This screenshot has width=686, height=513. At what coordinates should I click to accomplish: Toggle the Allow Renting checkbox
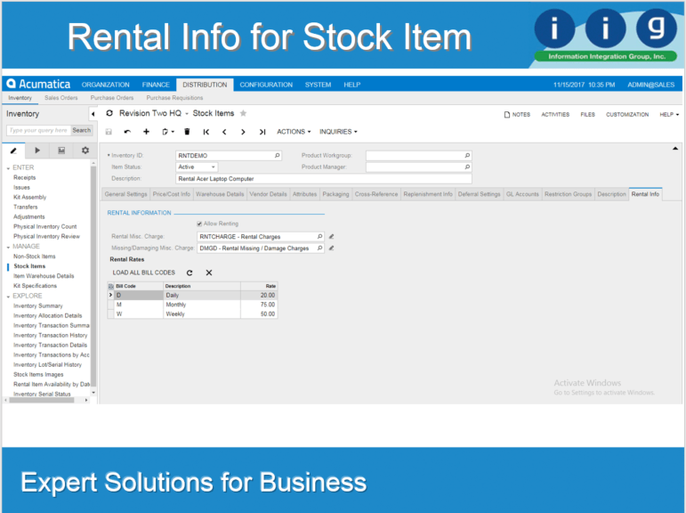pos(199,224)
